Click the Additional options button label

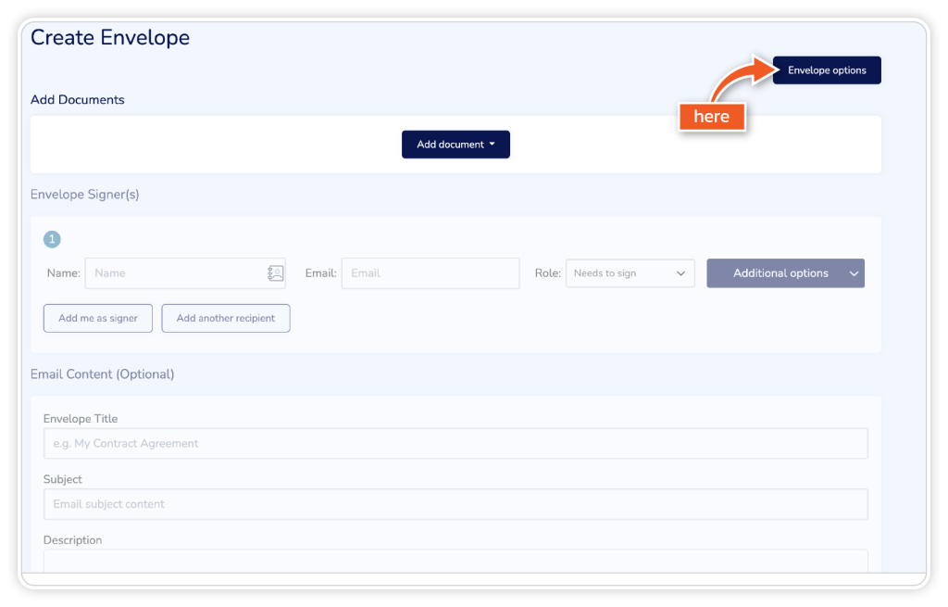point(780,273)
